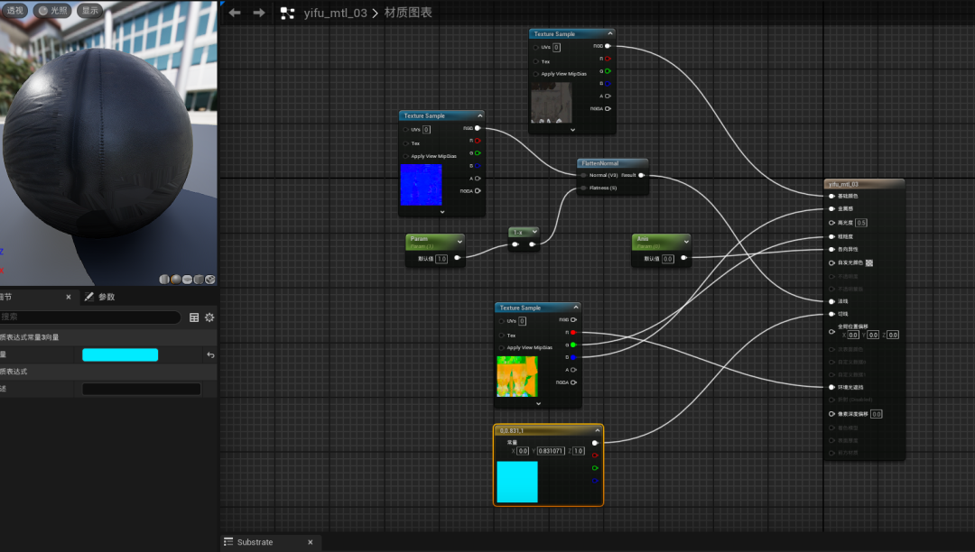
Task: Click the orange-green texture thumbnail
Action: [517, 376]
